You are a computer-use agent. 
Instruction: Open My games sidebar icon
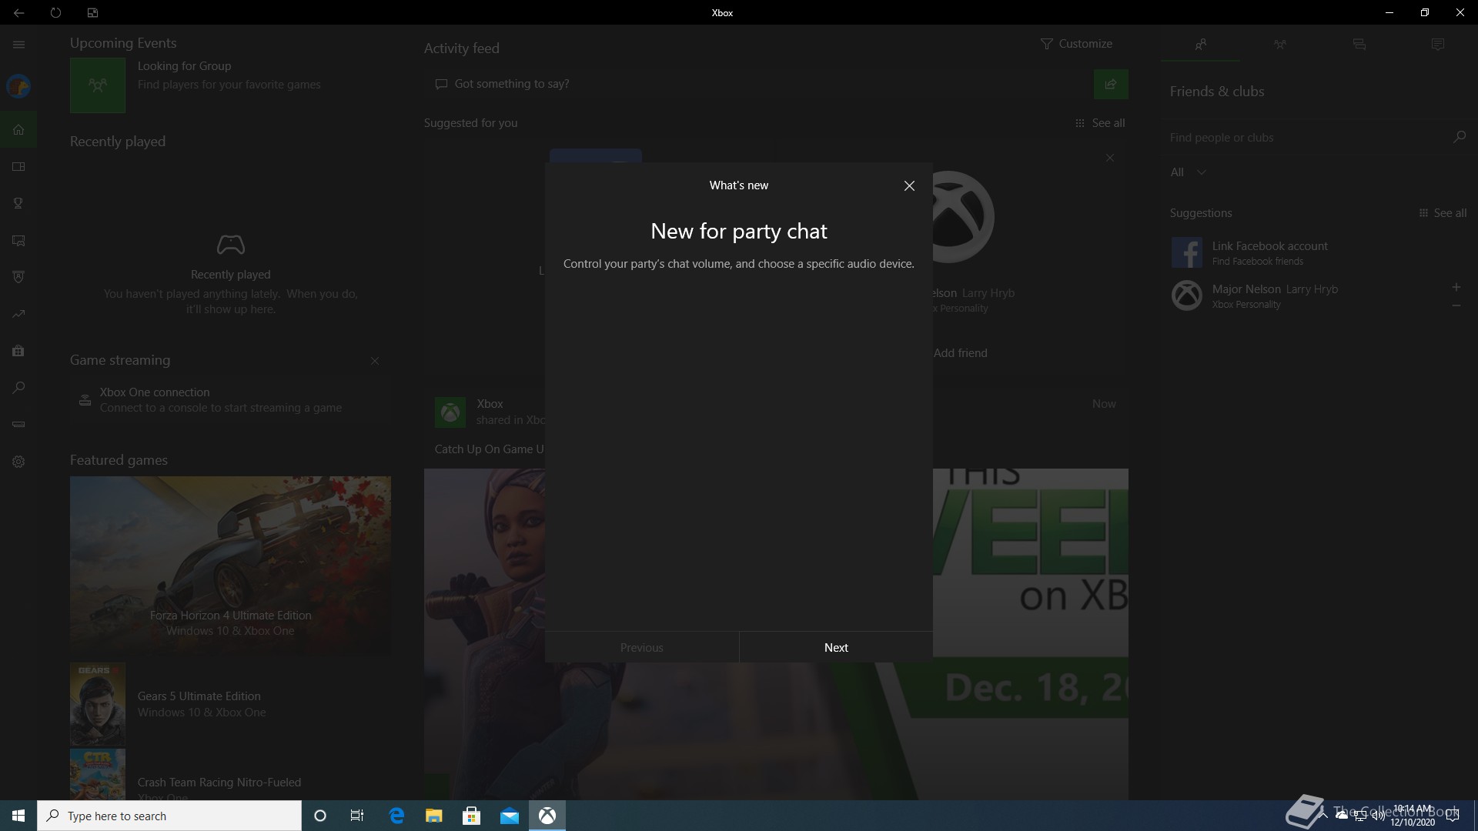(x=18, y=166)
